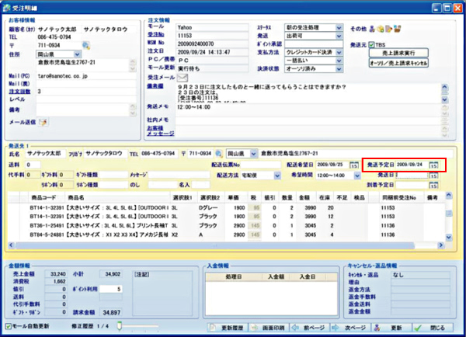
Task: Click the postal code search icon in customer info
Action: pyautogui.click(x=86, y=45)
